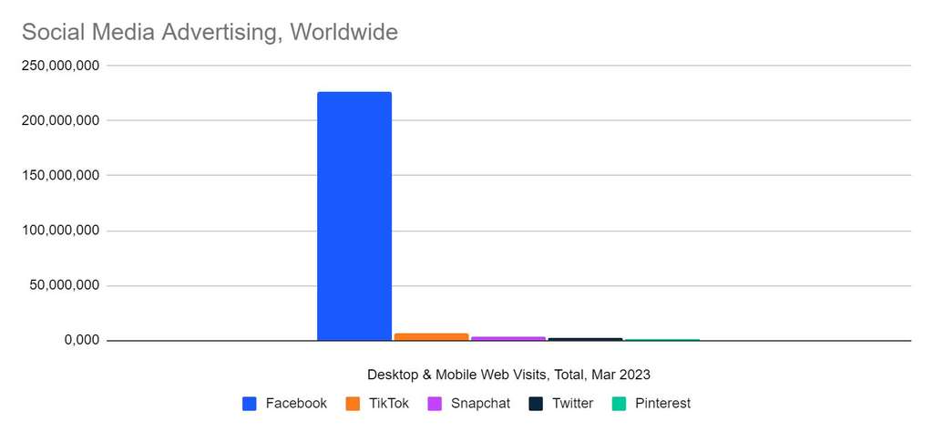This screenshot has height=432, width=933.
Task: Select the orange TikTok bar
Action: point(431,336)
